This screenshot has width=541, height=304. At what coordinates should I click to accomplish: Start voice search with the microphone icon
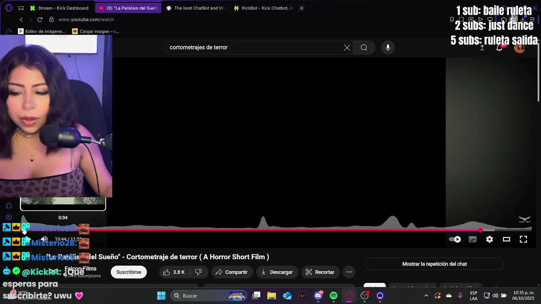(388, 48)
